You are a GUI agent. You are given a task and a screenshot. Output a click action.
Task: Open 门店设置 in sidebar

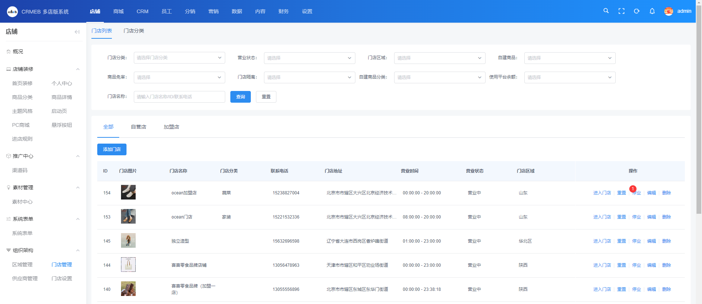pyautogui.click(x=62, y=278)
